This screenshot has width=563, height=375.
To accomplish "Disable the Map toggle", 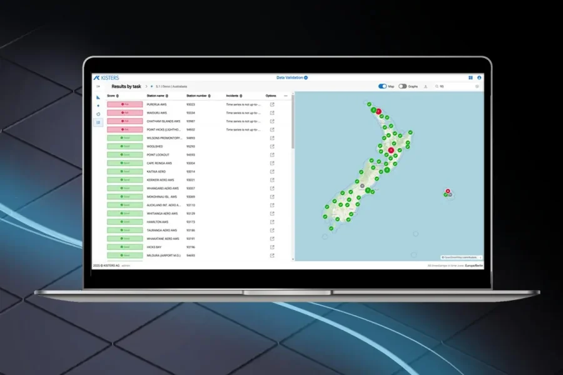I will [x=382, y=86].
